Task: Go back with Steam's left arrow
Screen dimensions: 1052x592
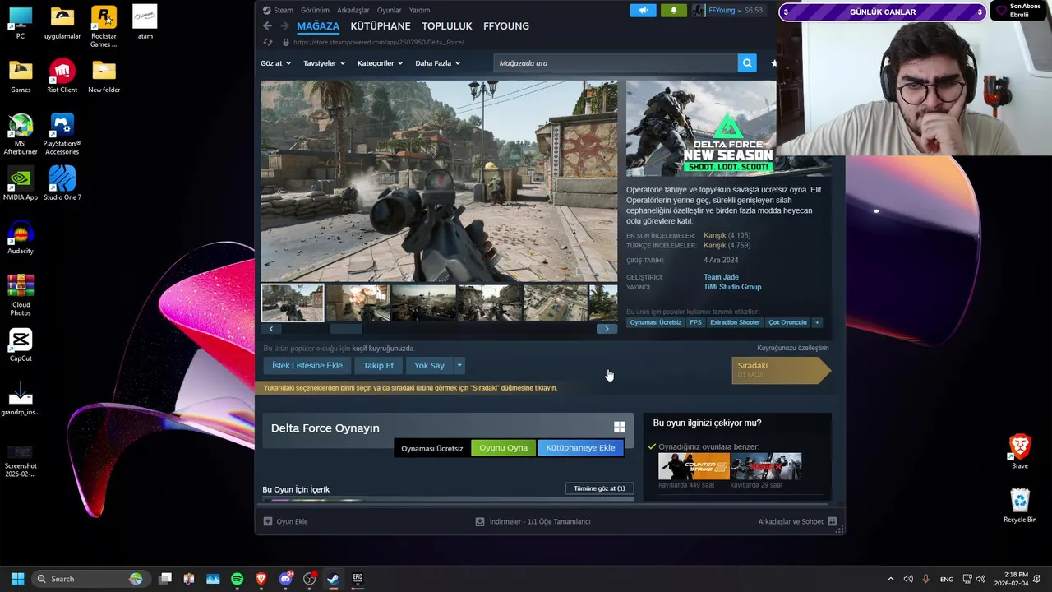Action: coord(267,26)
